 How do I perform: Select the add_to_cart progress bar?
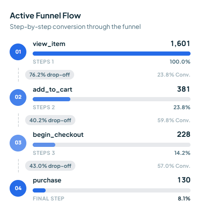click(x=111, y=99)
